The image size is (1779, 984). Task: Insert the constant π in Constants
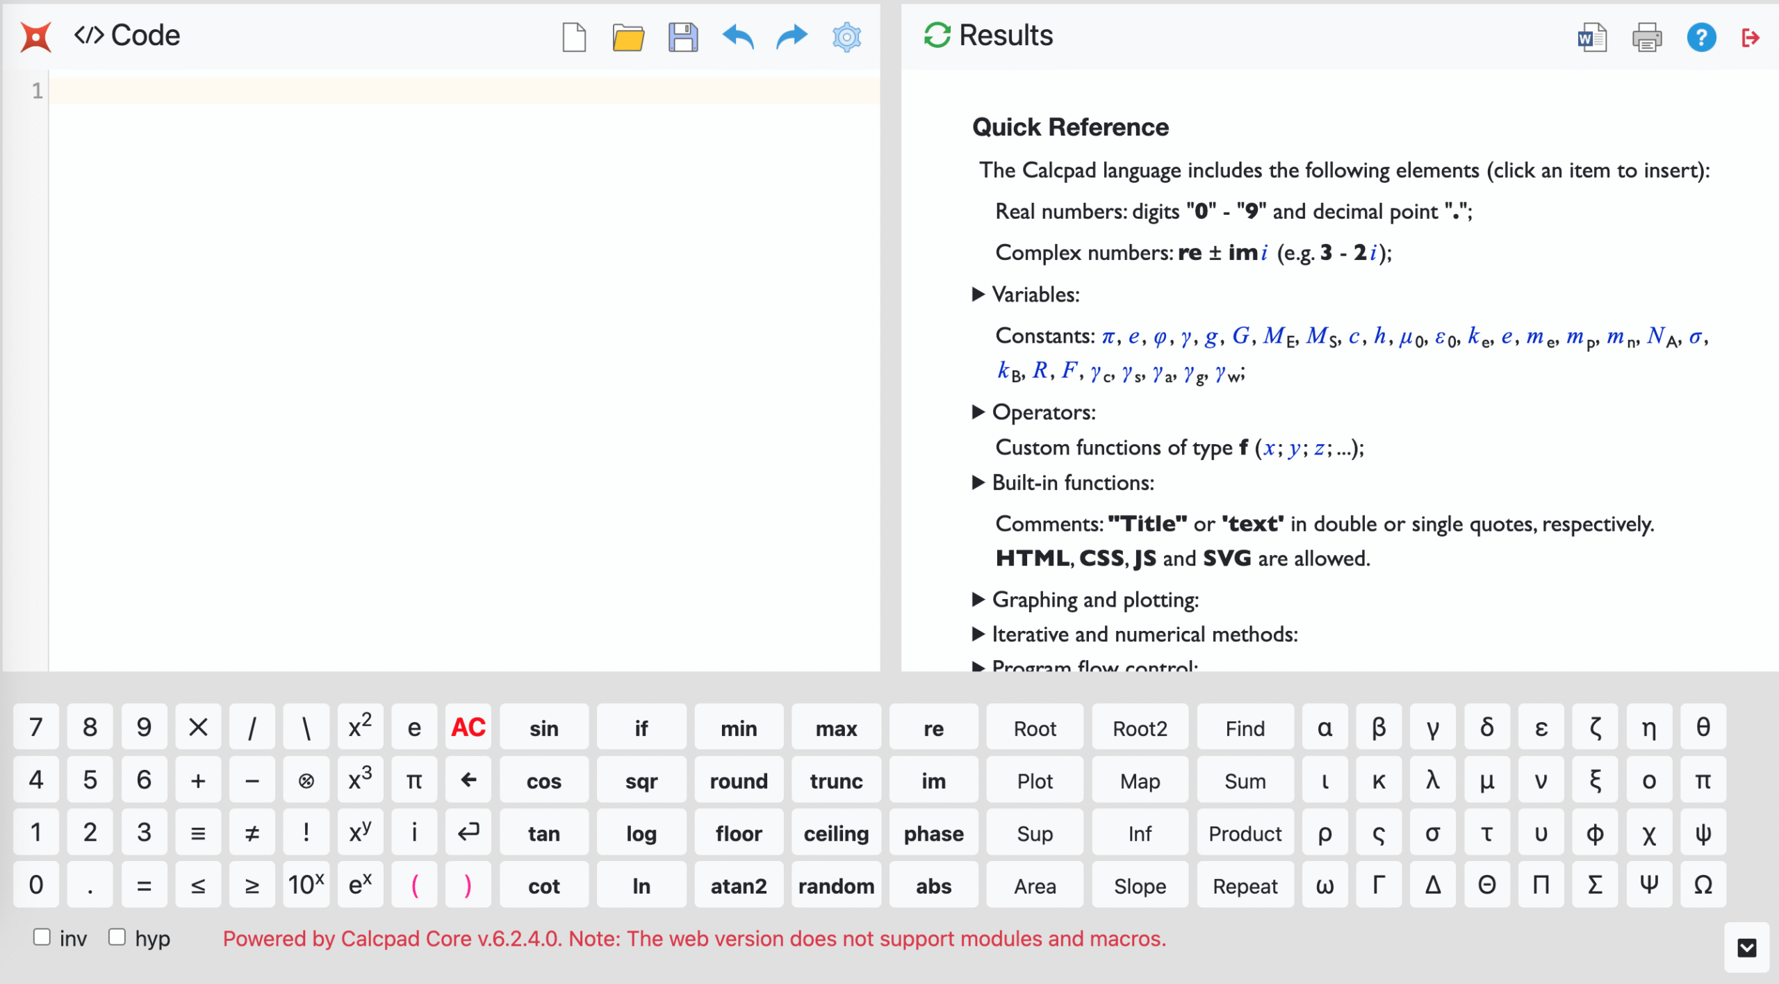(1108, 337)
